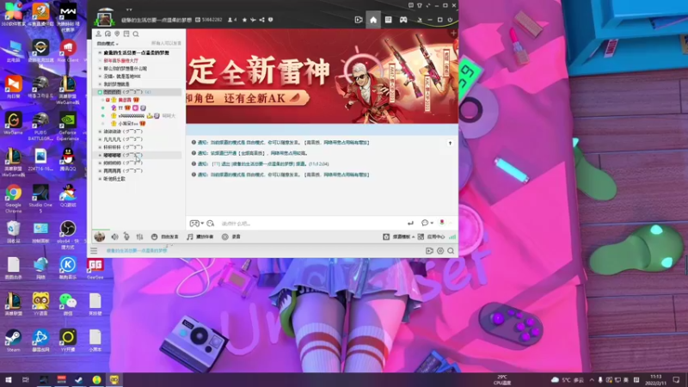The height and width of the screenshot is (387, 688).
Task: Open the hamburger menu in bottom strip
Action: (94, 251)
